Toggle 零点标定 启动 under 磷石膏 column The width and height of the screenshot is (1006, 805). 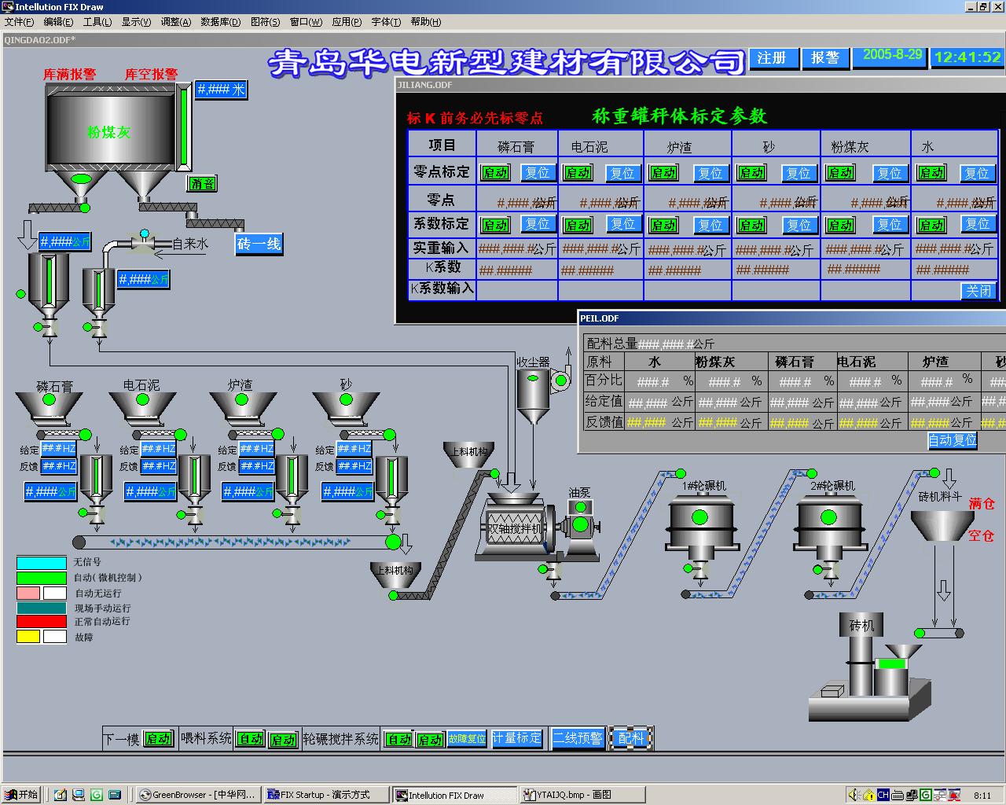coord(495,173)
